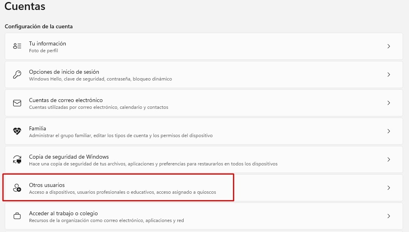
Task: Select the Otros usuarios title text
Action: click(x=47, y=185)
